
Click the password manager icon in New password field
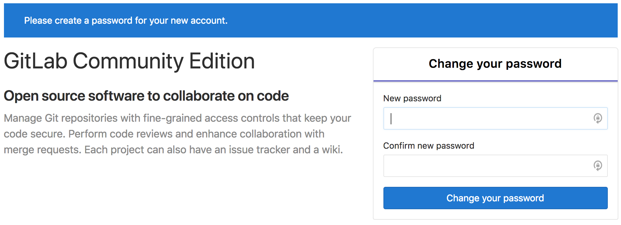pos(598,118)
